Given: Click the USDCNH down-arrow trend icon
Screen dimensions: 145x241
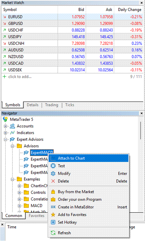Looking at the screenshot, I should coord(5,43).
